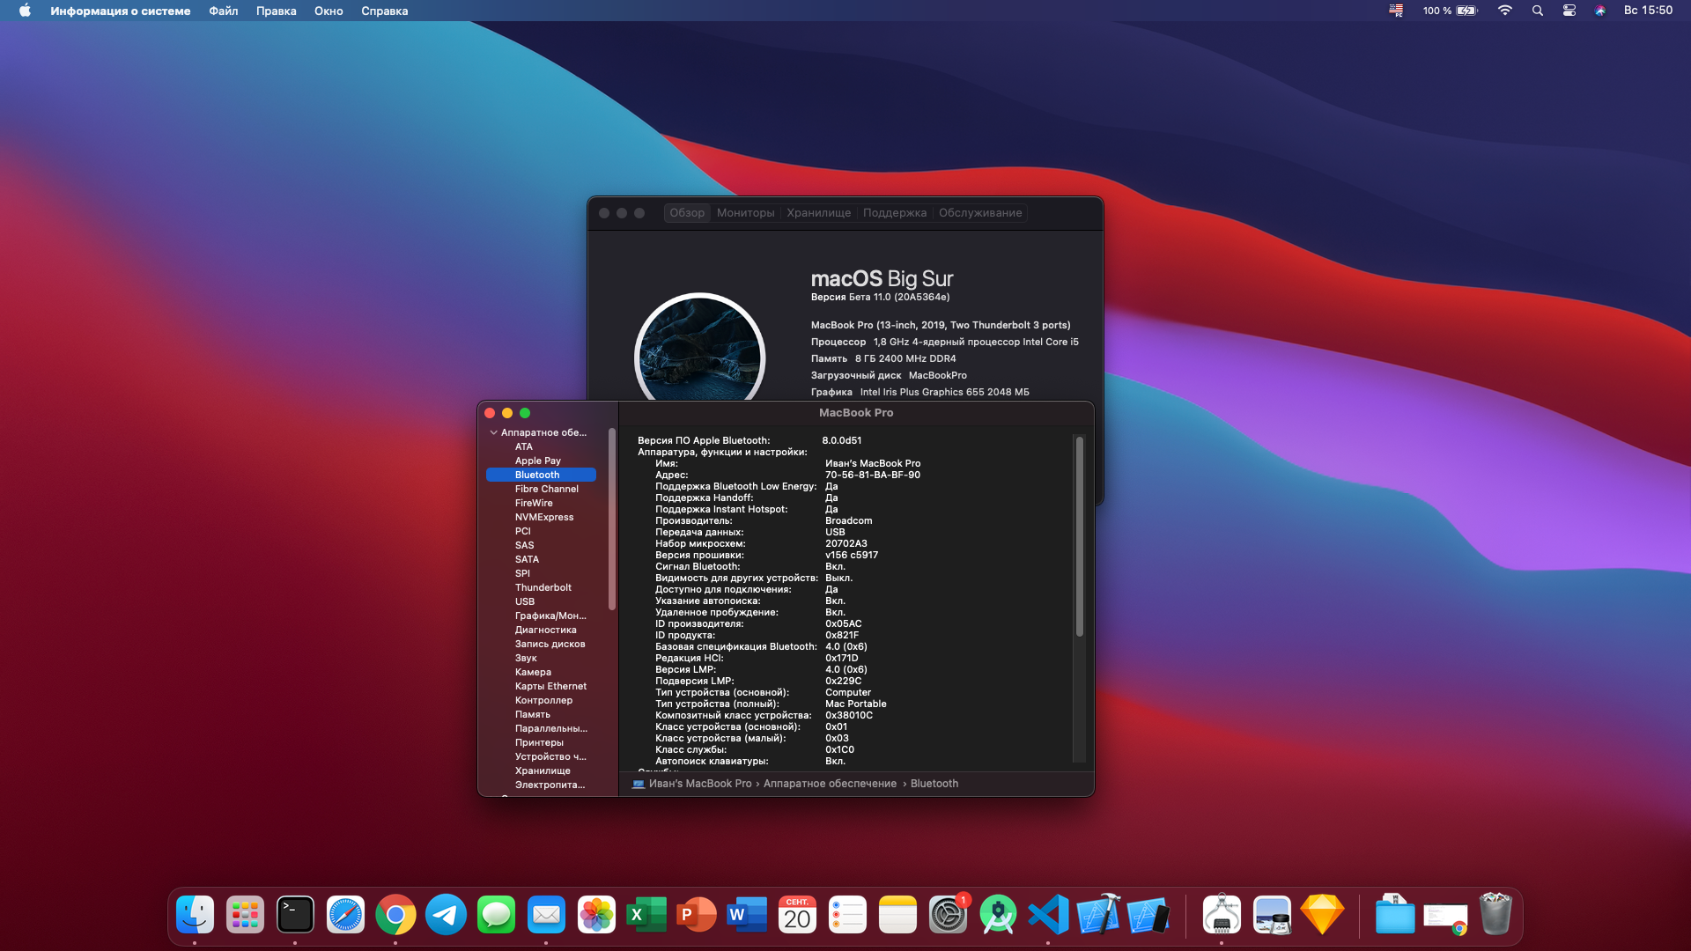Image resolution: width=1691 pixels, height=951 pixels.
Task: Select USB in the hardware list
Action: coord(525,601)
